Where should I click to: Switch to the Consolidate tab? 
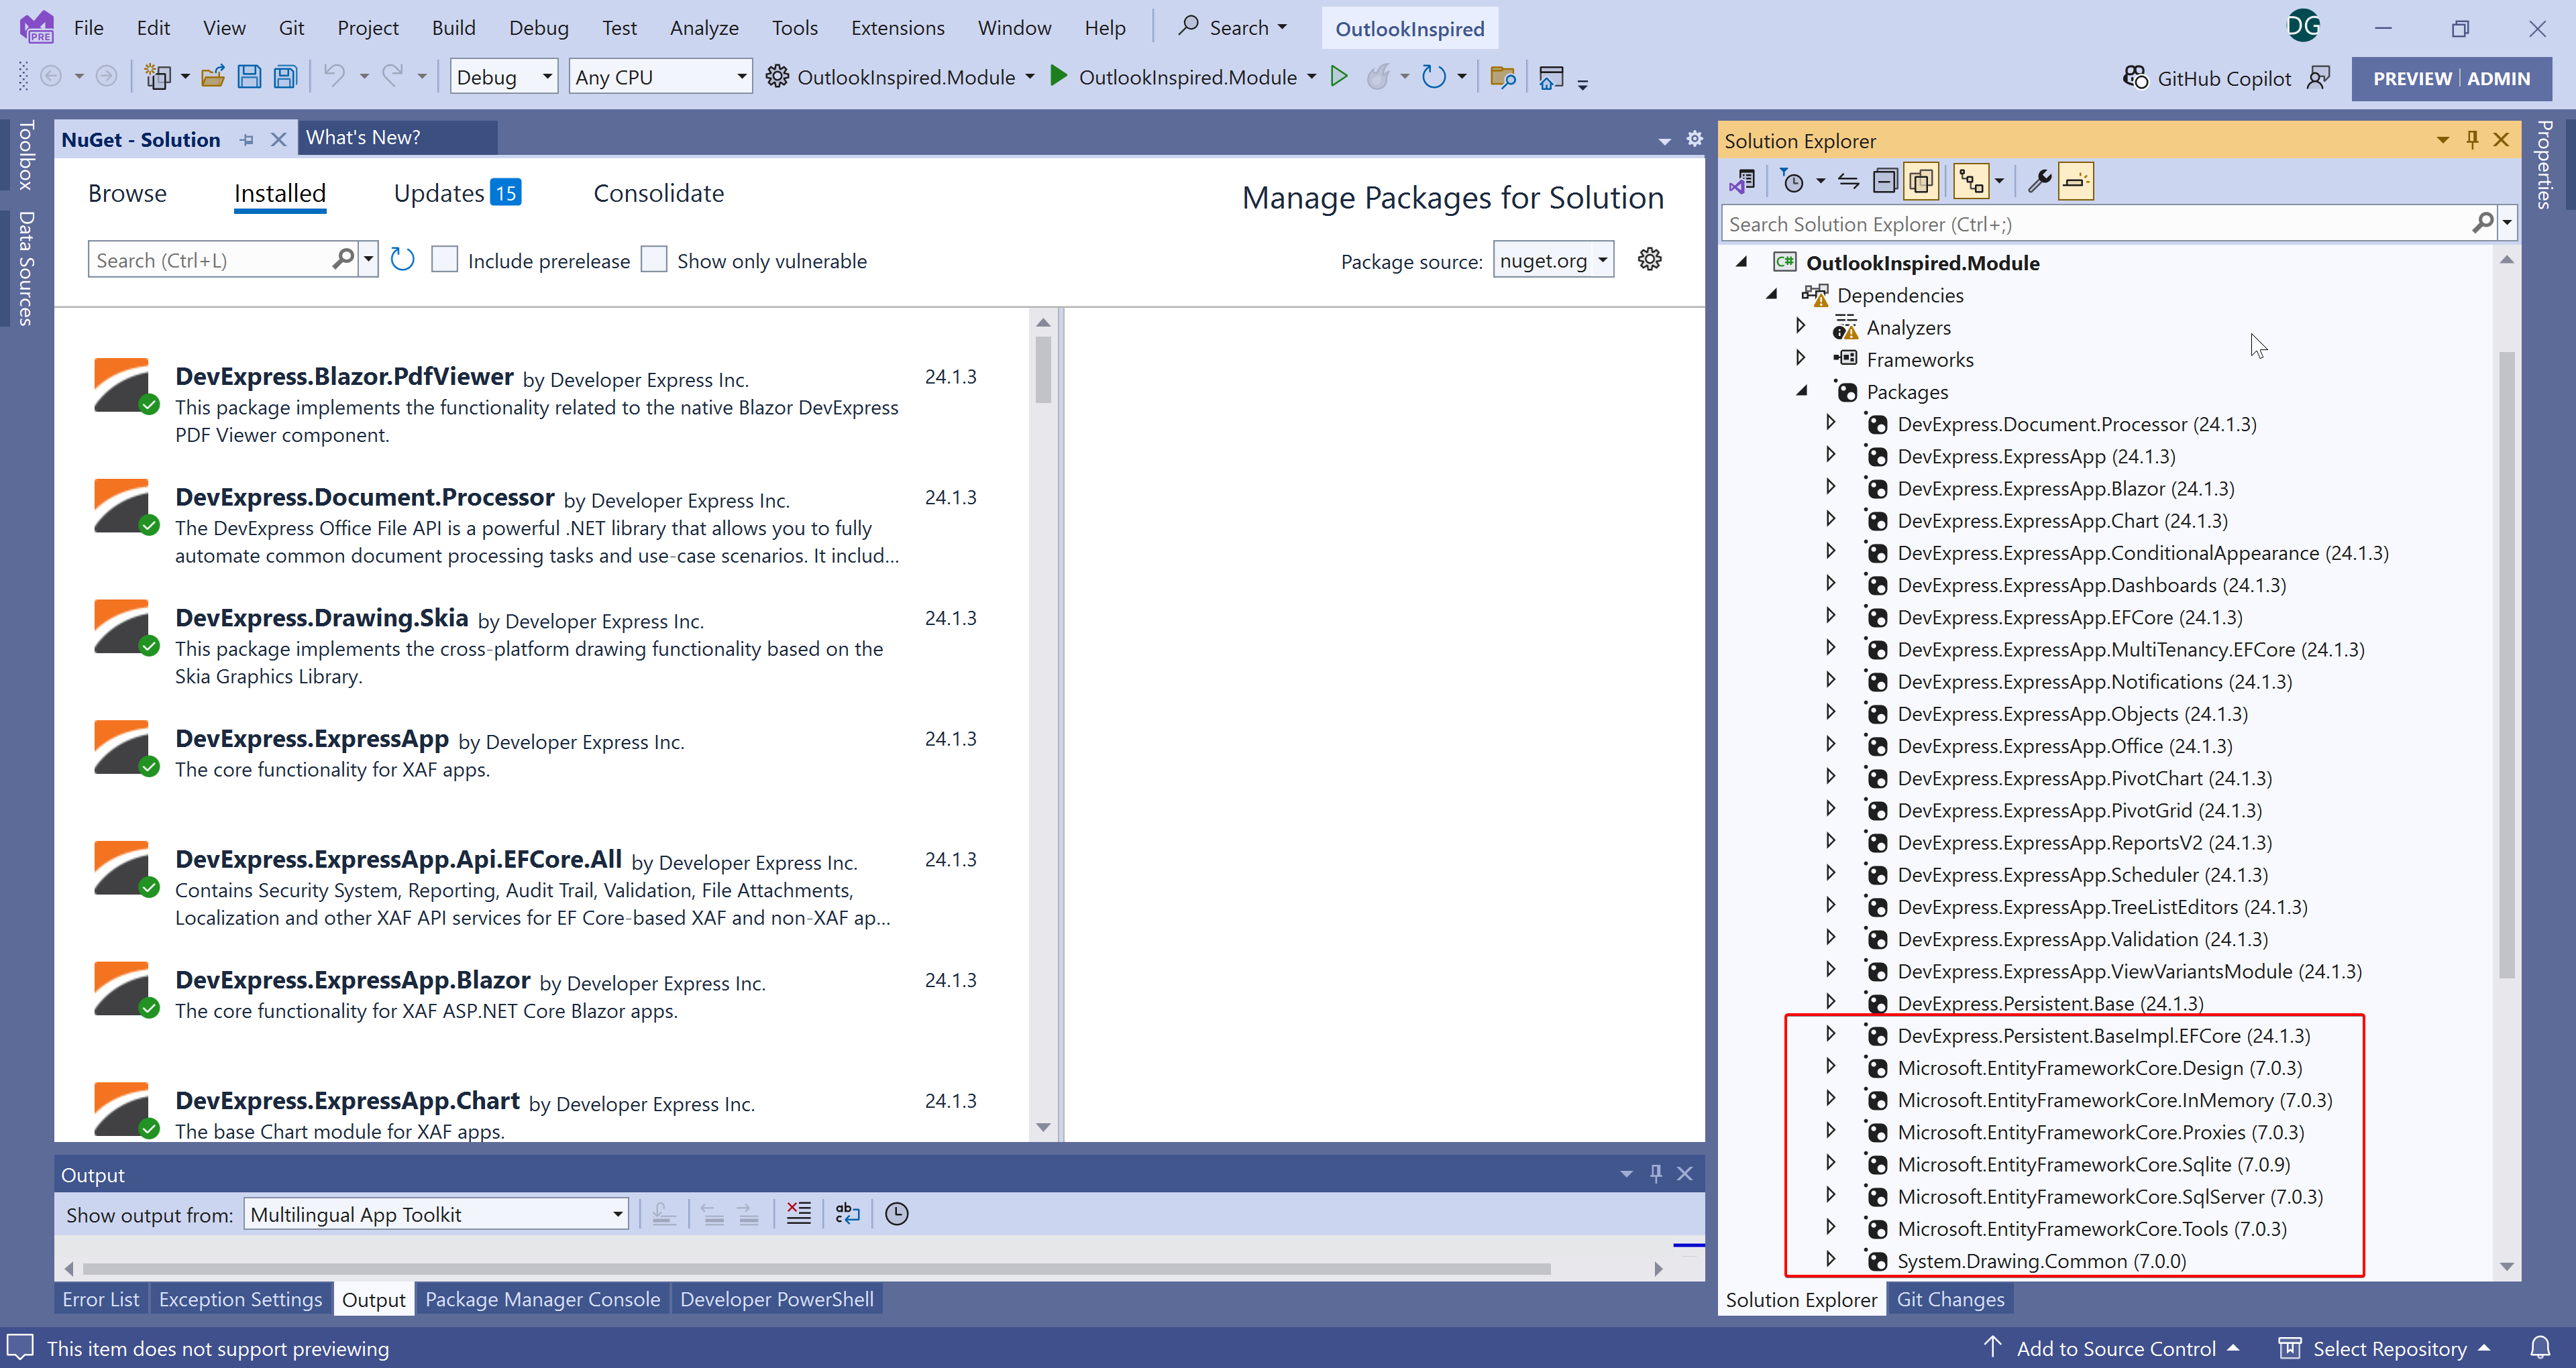(659, 193)
